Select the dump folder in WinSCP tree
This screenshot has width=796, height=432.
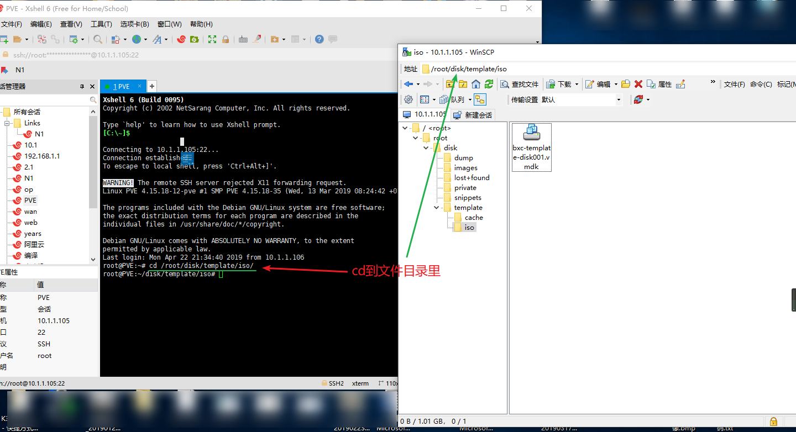(x=463, y=158)
